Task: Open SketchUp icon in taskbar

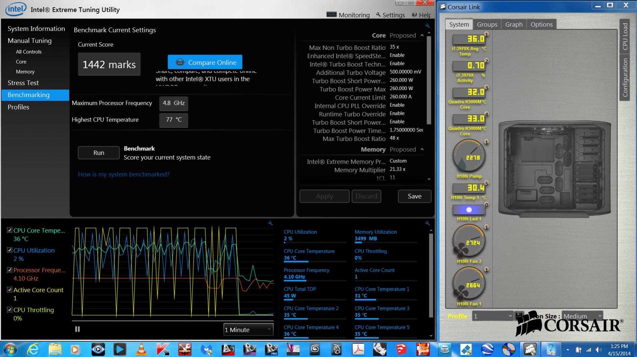Action: click(x=401, y=349)
